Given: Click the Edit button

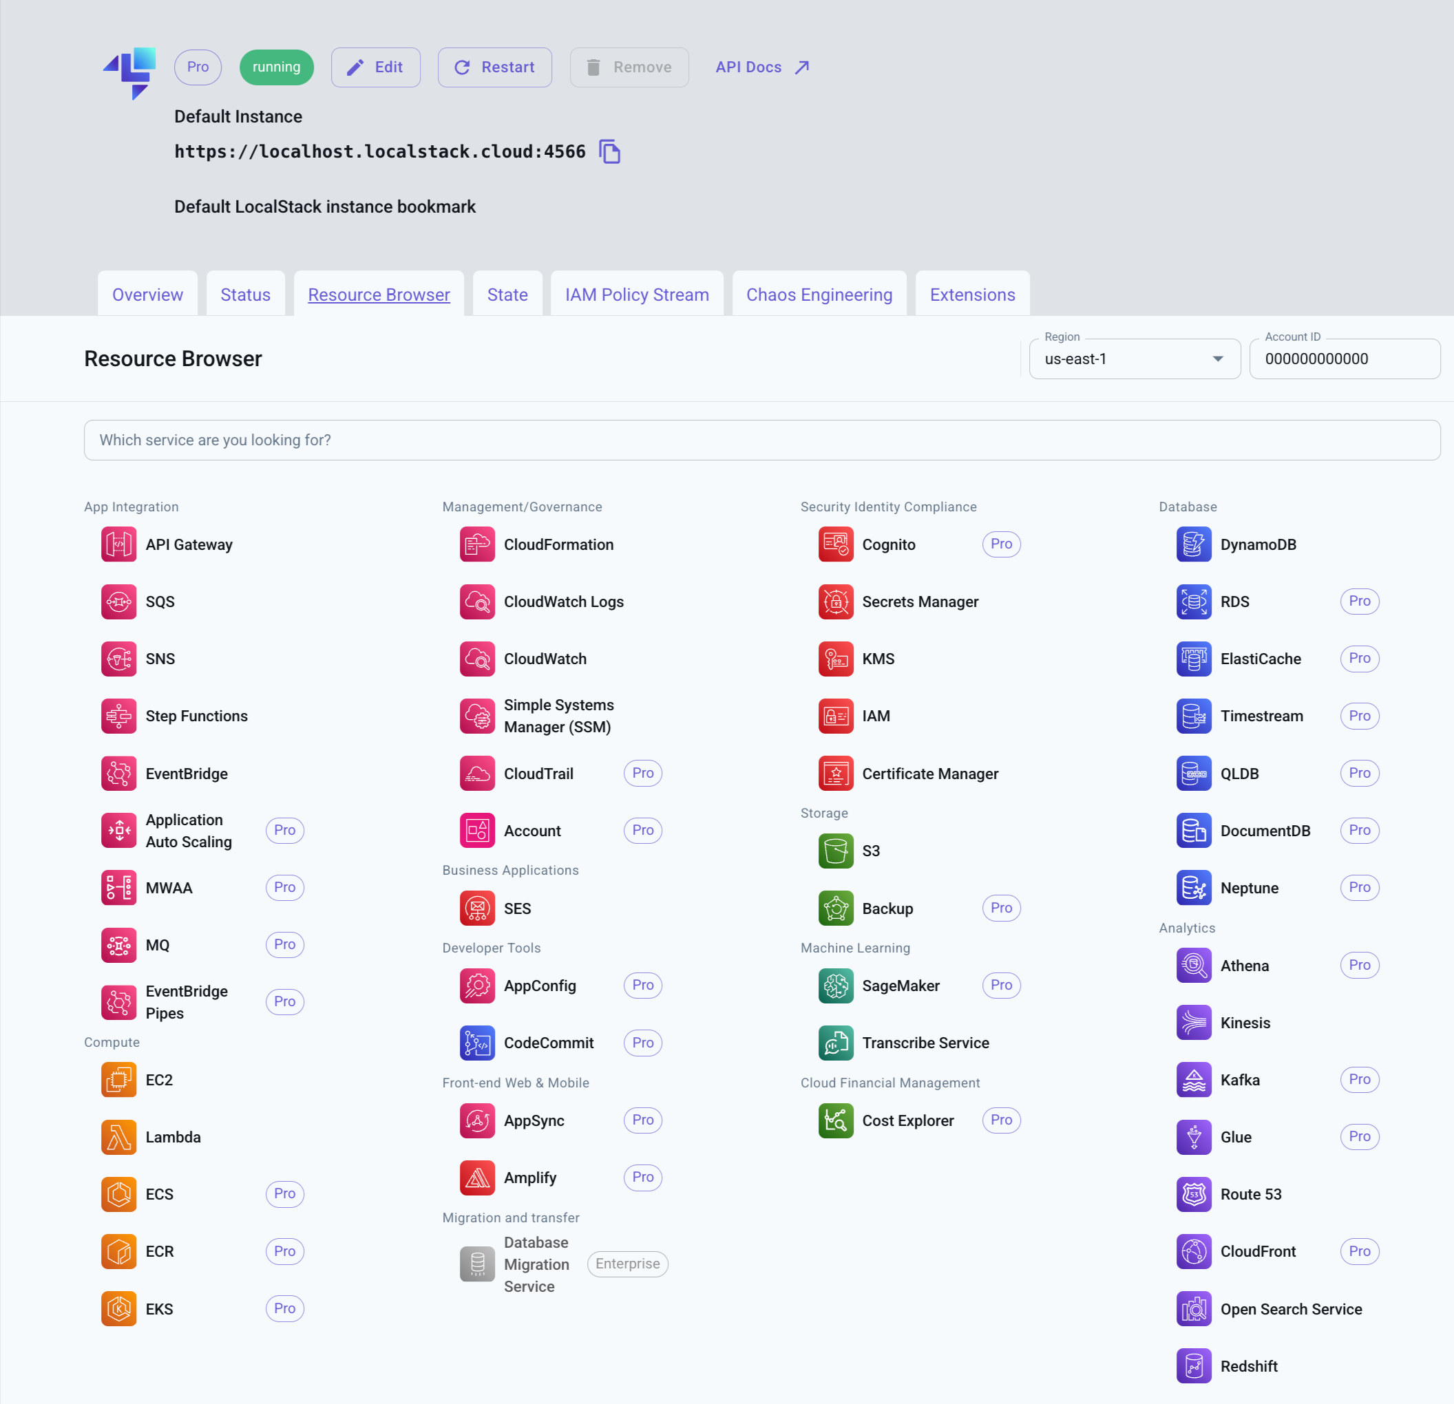Looking at the screenshot, I should pyautogui.click(x=375, y=67).
